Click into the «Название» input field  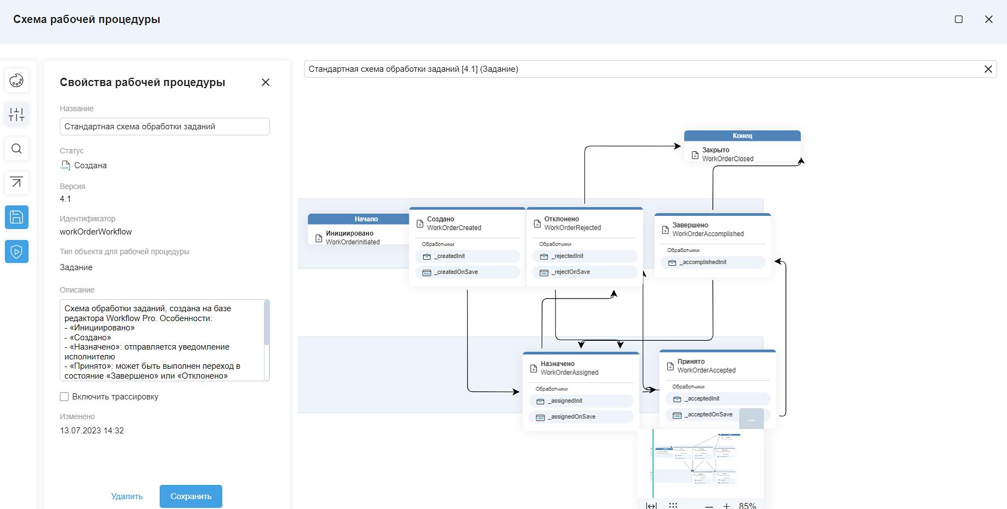[165, 127]
